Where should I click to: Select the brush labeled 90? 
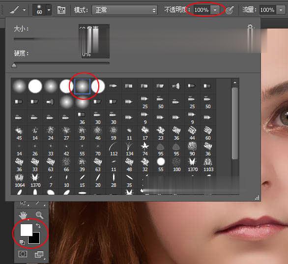pyautogui.click(x=192, y=149)
